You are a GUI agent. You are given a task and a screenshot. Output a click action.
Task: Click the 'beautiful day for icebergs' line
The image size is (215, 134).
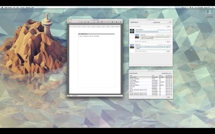pos(89,36)
